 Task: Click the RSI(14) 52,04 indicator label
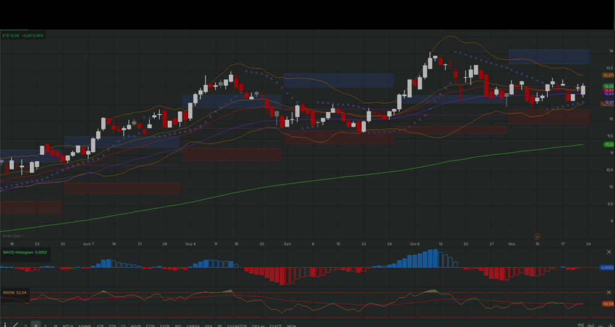point(15,292)
